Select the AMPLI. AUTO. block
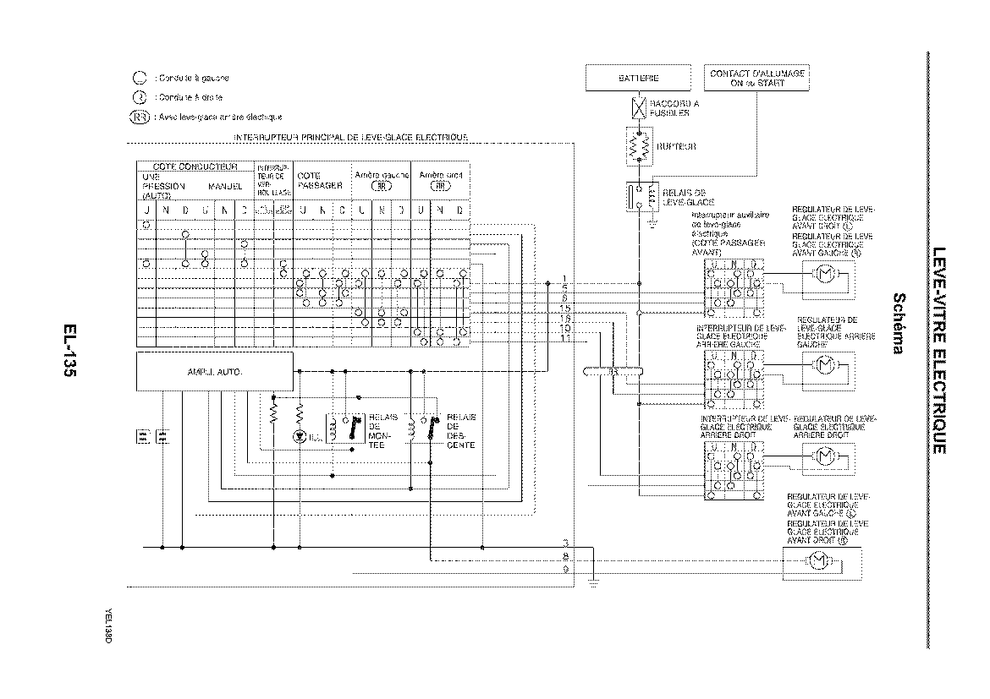 pos(215,371)
